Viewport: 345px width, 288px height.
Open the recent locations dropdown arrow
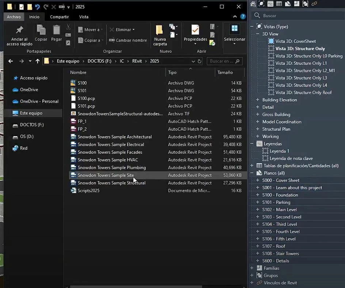pyautogui.click(x=30, y=61)
